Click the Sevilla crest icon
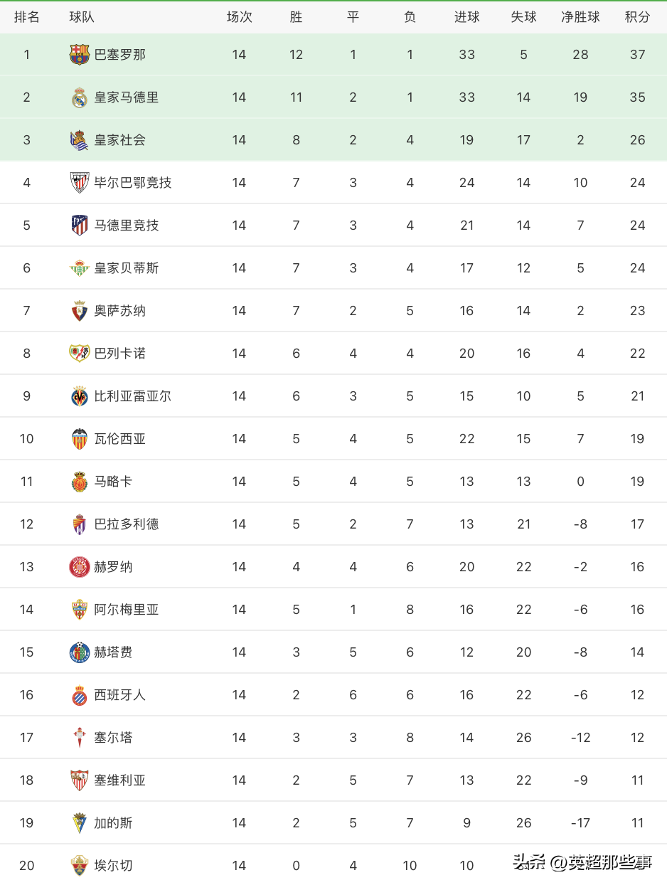The image size is (667, 885). (x=80, y=780)
